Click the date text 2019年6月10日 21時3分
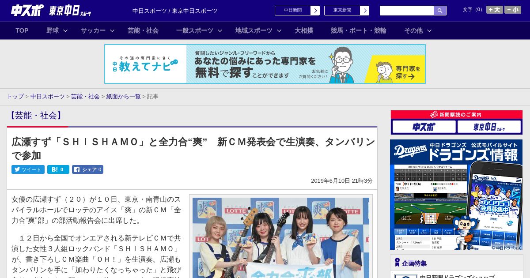The height and width of the screenshot is (278, 530). pos(341,181)
